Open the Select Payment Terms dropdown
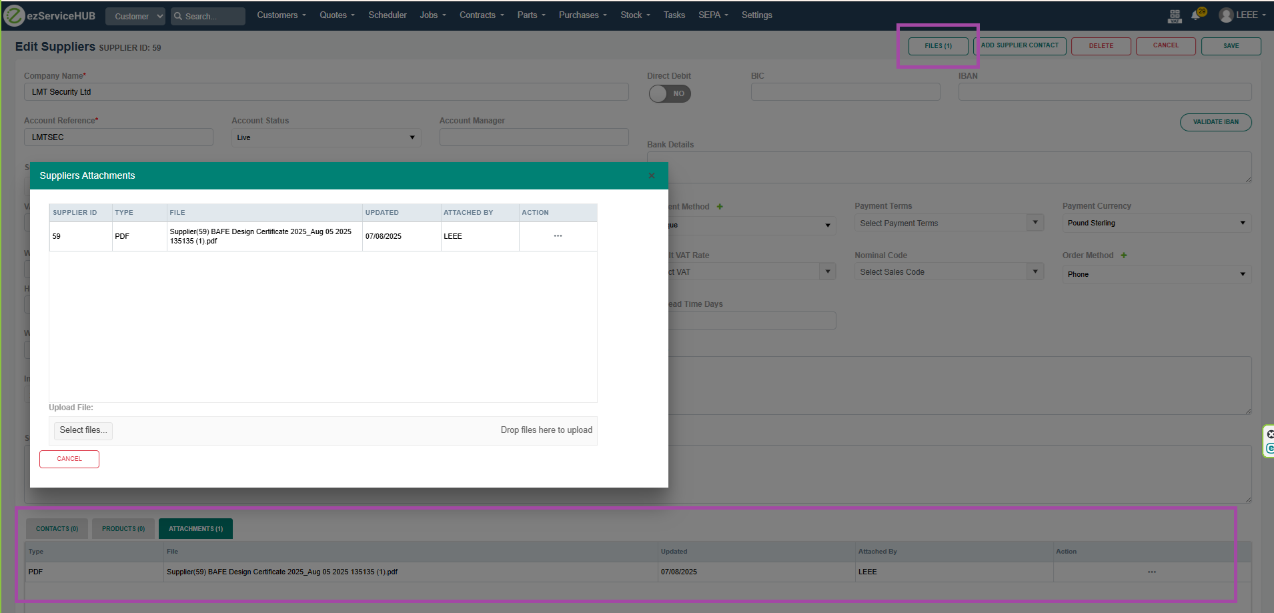This screenshot has width=1274, height=613. [x=948, y=223]
